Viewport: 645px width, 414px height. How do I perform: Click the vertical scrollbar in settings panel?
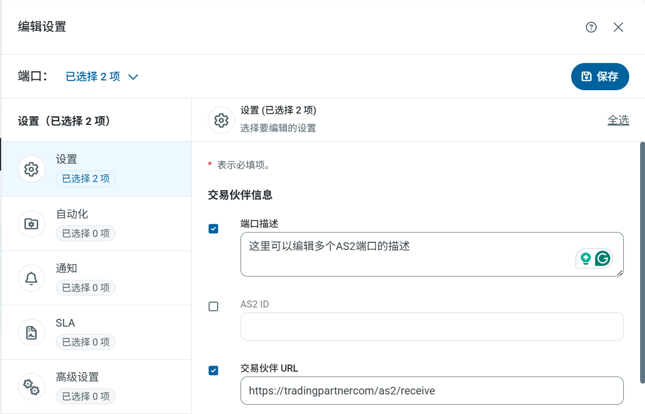[x=642, y=261]
